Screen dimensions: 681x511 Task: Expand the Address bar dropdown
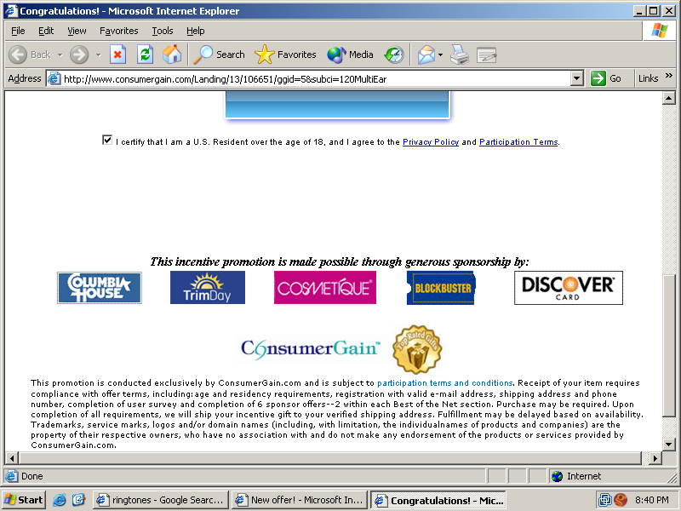[576, 78]
